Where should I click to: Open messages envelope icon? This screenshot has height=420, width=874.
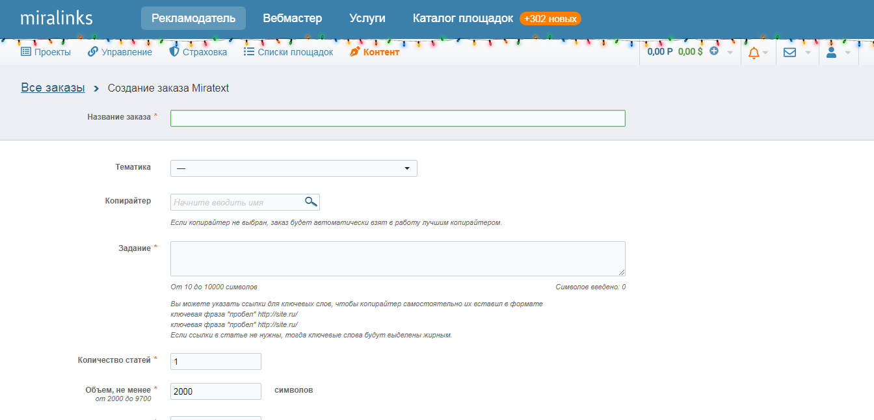789,53
